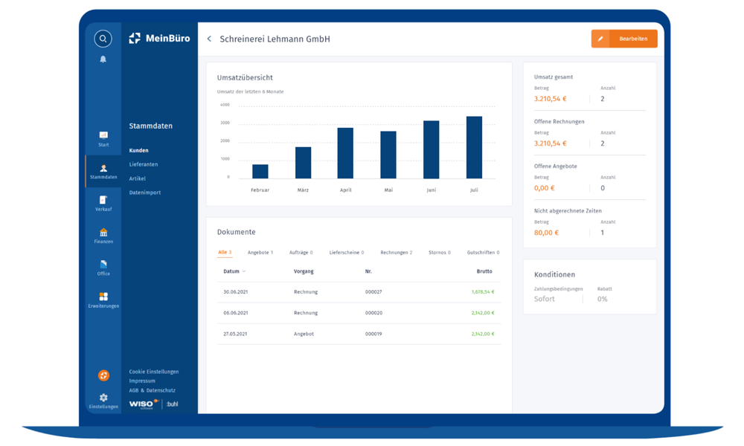Open AGB & Datenschutz link
744x446 pixels.
(x=152, y=390)
